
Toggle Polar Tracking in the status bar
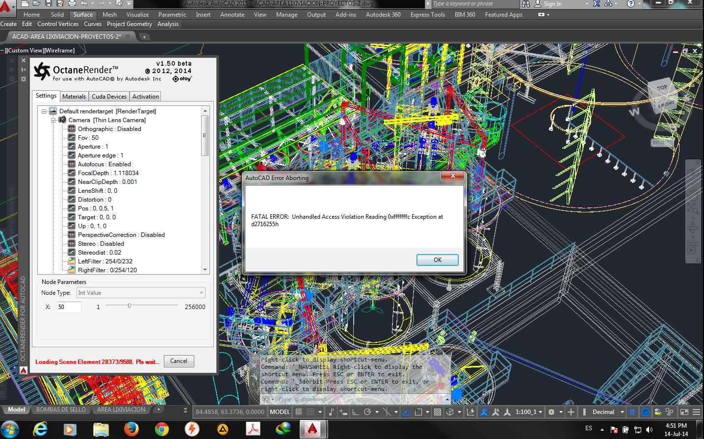pos(367,412)
